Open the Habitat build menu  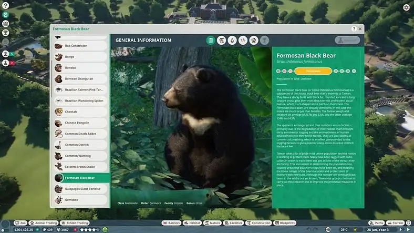(x=192, y=223)
